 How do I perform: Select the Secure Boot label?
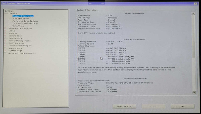(x=15, y=36)
